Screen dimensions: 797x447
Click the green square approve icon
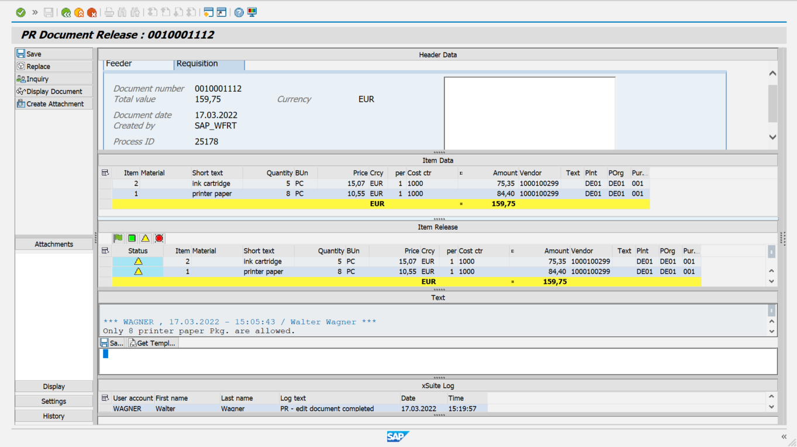pos(132,238)
